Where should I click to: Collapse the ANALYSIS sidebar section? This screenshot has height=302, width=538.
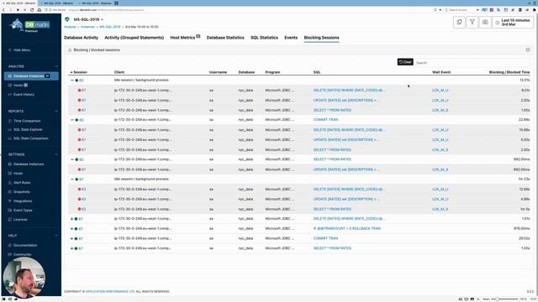(x=56, y=66)
